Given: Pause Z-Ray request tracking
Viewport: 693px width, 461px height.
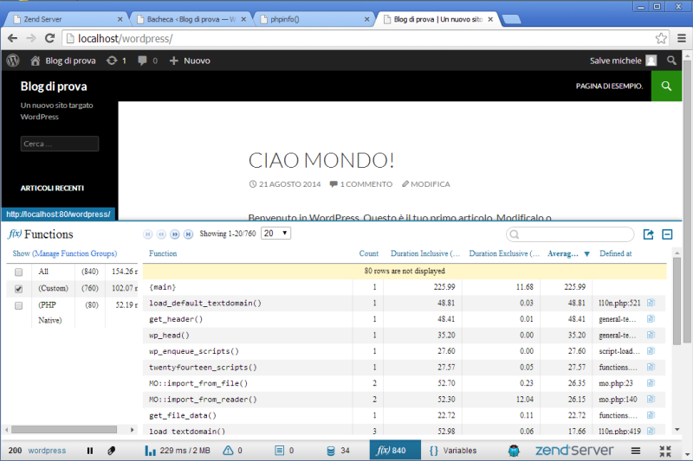Looking at the screenshot, I should [90, 451].
